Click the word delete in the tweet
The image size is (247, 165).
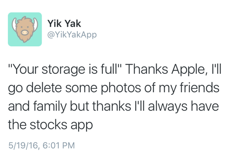[44, 88]
